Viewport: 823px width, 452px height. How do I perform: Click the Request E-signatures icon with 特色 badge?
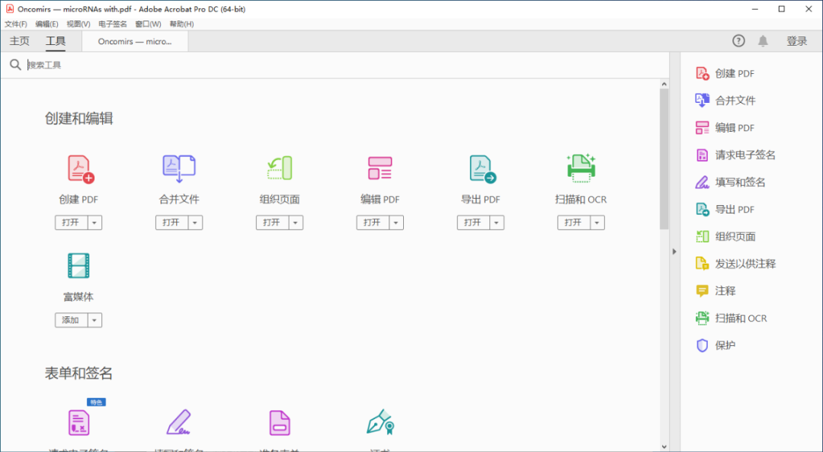tap(78, 422)
